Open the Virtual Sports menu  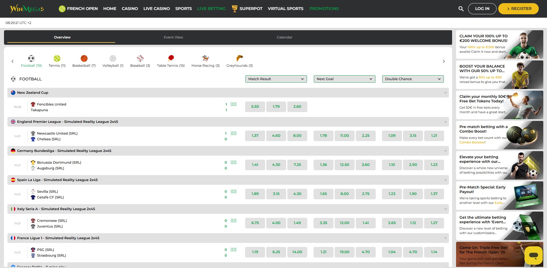[x=285, y=9]
